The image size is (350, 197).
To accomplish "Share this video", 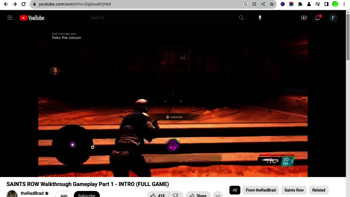I will (198, 194).
